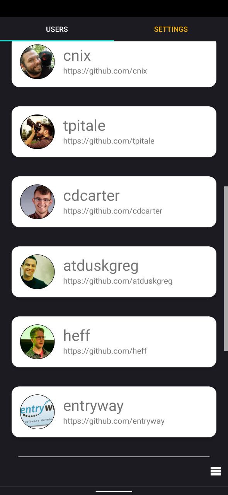Switch to the Settings tab
The image size is (228, 495).
(171, 29)
